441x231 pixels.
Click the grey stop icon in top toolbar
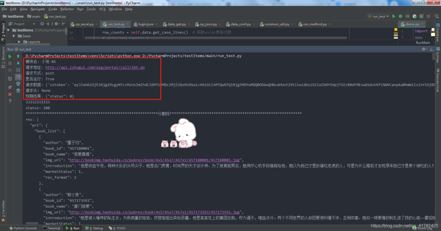coord(428,16)
